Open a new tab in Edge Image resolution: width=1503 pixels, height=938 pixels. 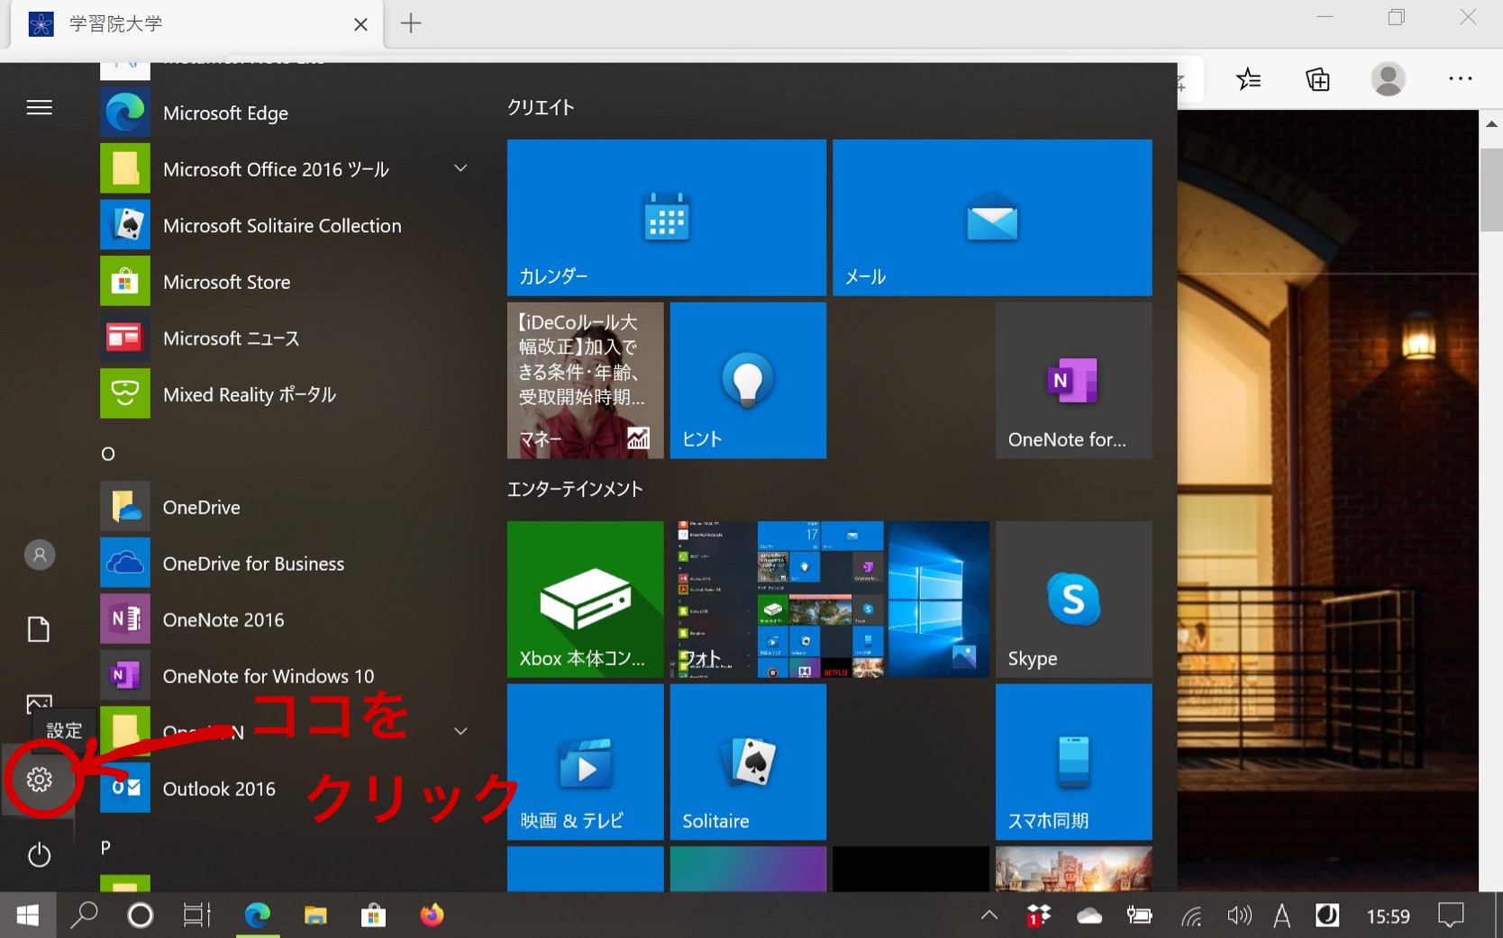tap(411, 23)
